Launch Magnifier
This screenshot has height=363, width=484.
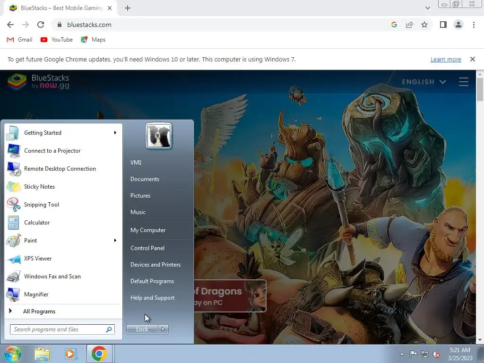pos(63,294)
